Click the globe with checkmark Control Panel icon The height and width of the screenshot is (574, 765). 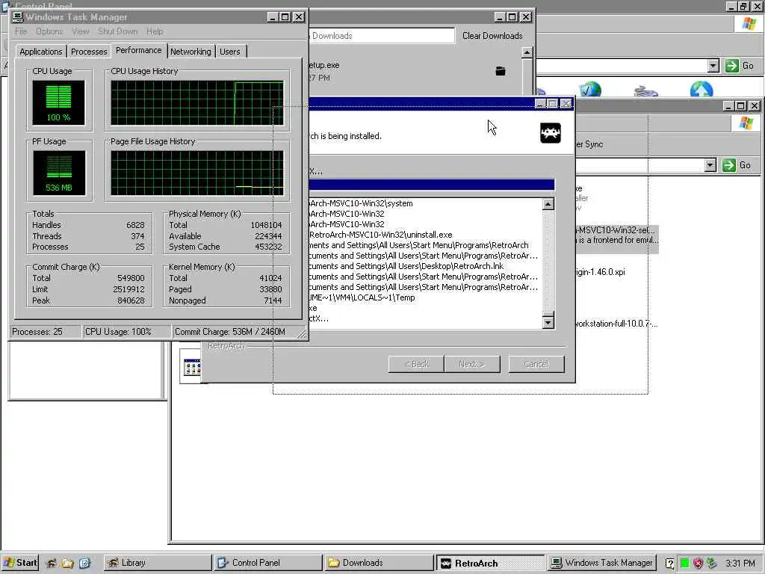[590, 90]
